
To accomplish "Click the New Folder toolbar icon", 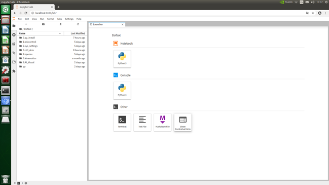I will pyautogui.click(x=43, y=24).
